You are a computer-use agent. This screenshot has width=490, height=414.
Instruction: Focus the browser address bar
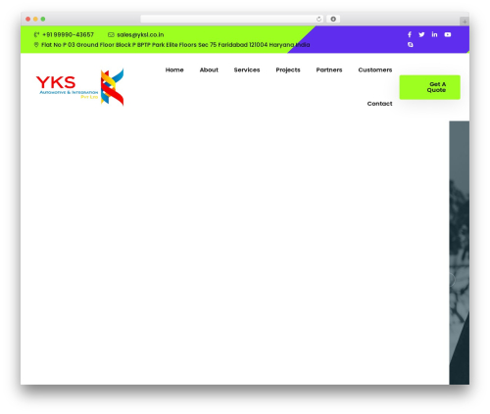pos(232,19)
